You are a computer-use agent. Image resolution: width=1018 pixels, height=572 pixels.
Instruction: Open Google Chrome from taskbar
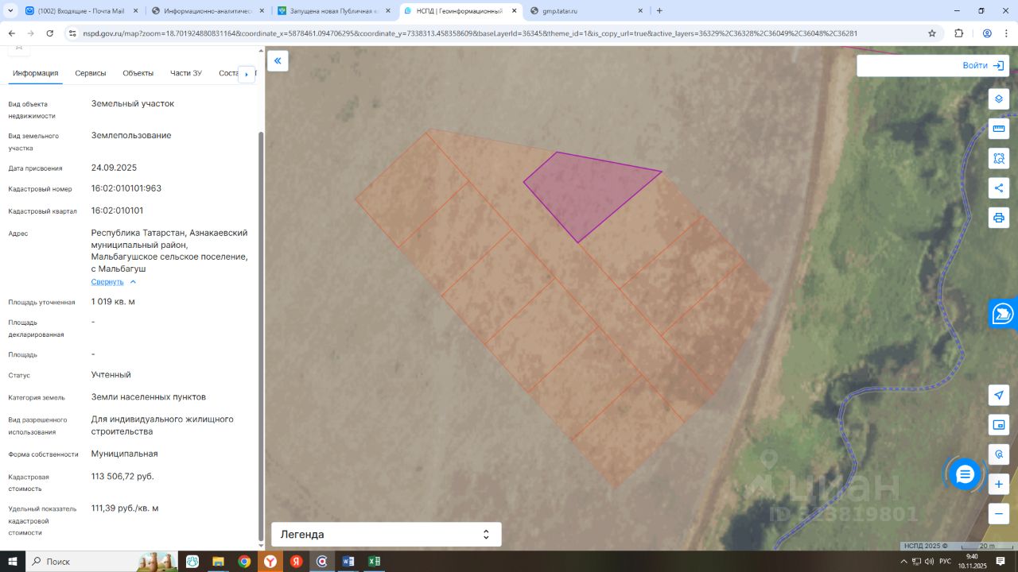tap(244, 562)
